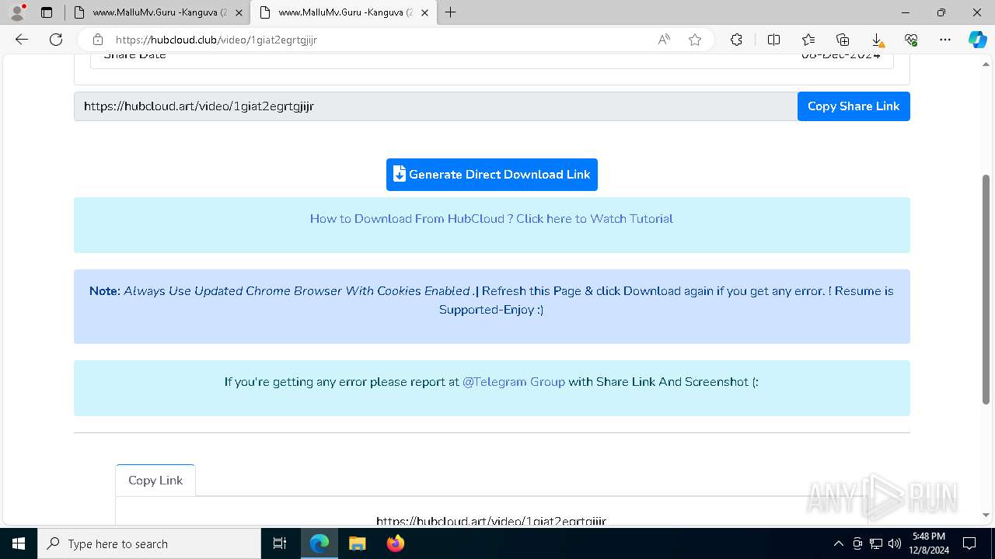Click the taskbar search box
Screen dimensions: 995x559
point(149,543)
